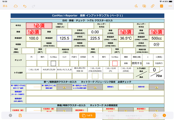Viewport: 174px width, 120px height.
Task: Tap the 36.5°C value field
Action: point(126,38)
